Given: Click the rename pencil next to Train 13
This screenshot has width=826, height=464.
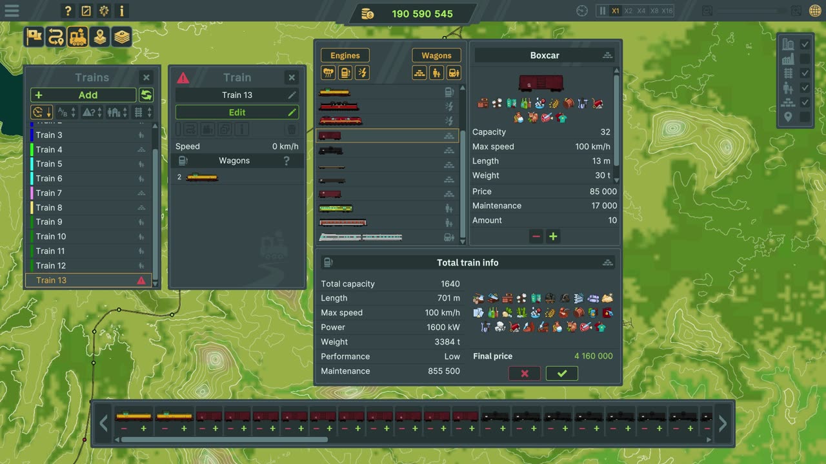Looking at the screenshot, I should [292, 95].
